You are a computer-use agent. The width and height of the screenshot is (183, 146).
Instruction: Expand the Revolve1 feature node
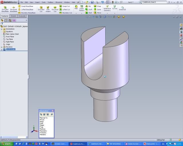tap(2, 47)
